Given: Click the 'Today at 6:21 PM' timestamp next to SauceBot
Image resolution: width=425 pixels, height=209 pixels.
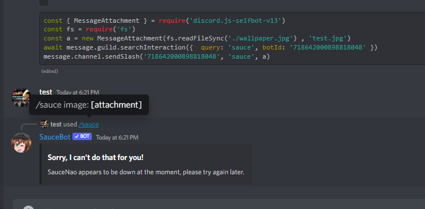Looking at the screenshot, I should coord(117,137).
